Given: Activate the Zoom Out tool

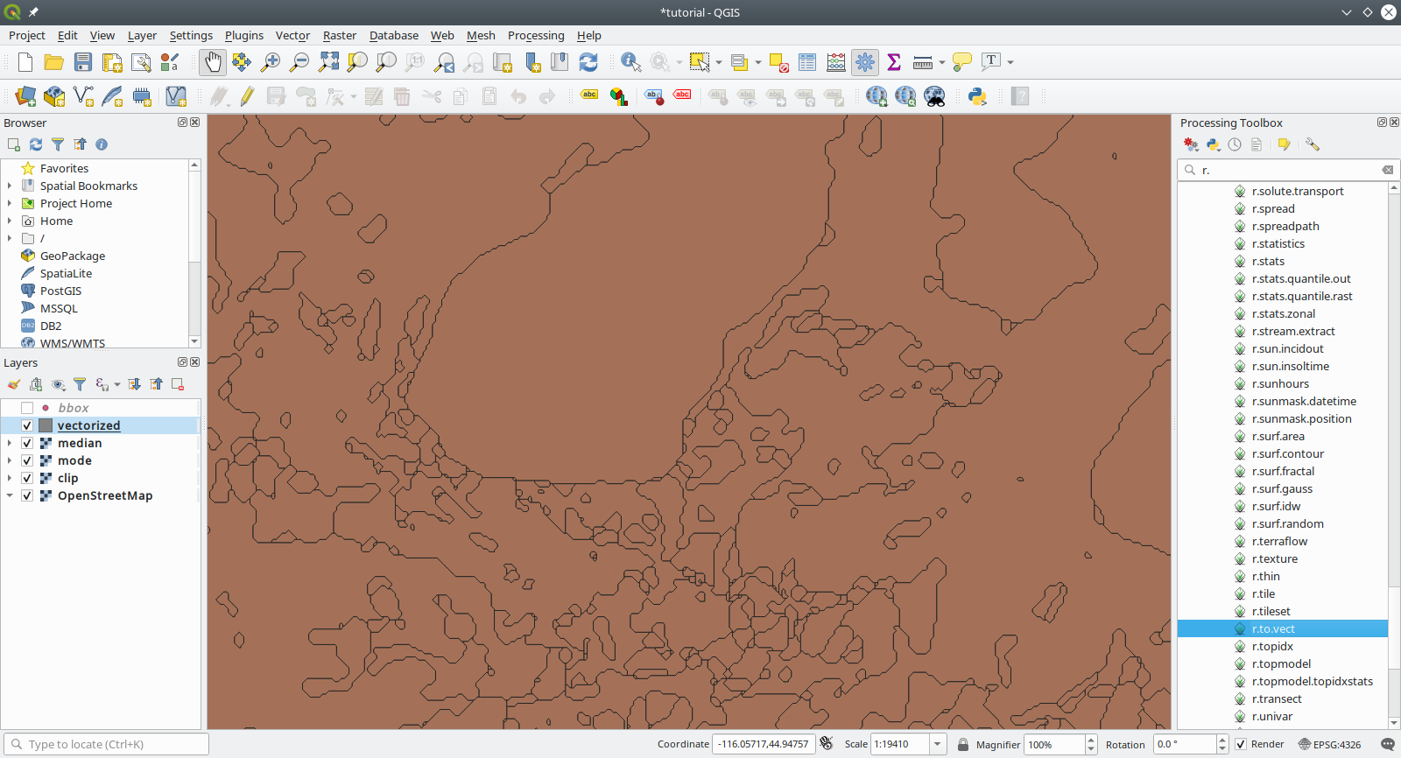Looking at the screenshot, I should pyautogui.click(x=299, y=62).
